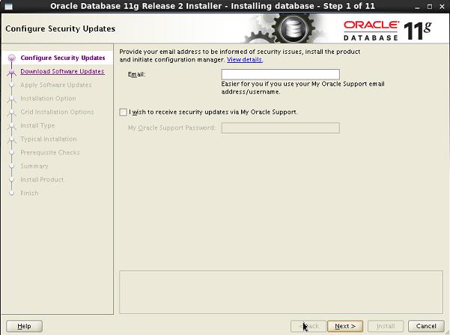Click the Back button
This screenshot has height=335, width=450.
[308, 326]
